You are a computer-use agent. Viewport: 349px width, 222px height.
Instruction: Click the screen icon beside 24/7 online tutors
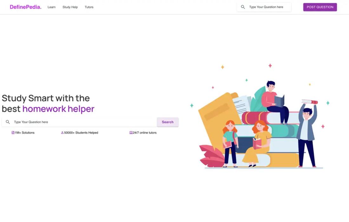click(x=131, y=133)
